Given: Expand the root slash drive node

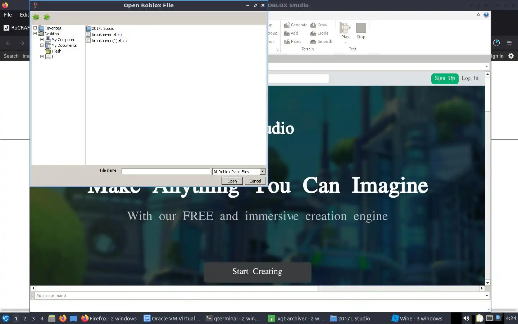Looking at the screenshot, I should pyautogui.click(x=42, y=57).
